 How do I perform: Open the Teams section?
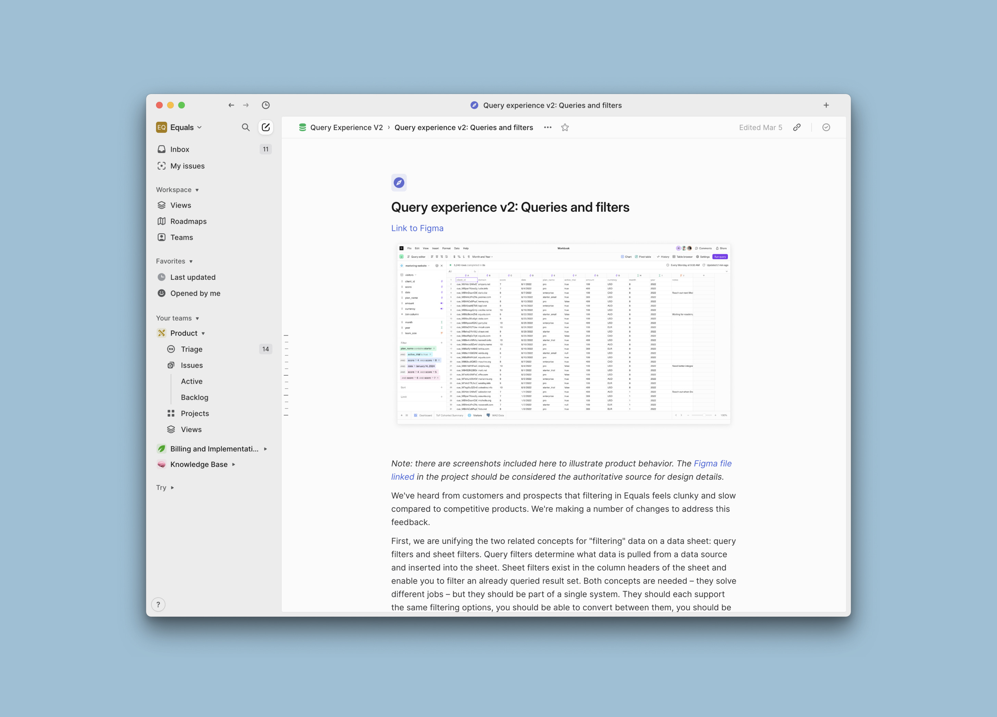tap(181, 237)
